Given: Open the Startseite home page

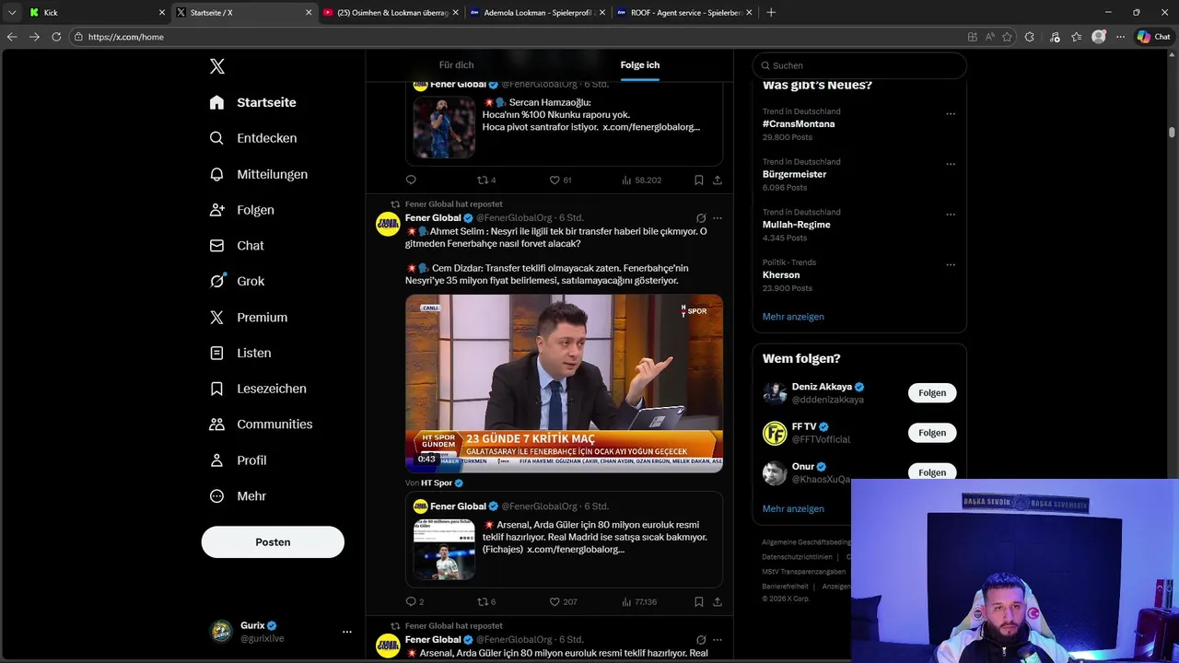Looking at the screenshot, I should click(252, 102).
